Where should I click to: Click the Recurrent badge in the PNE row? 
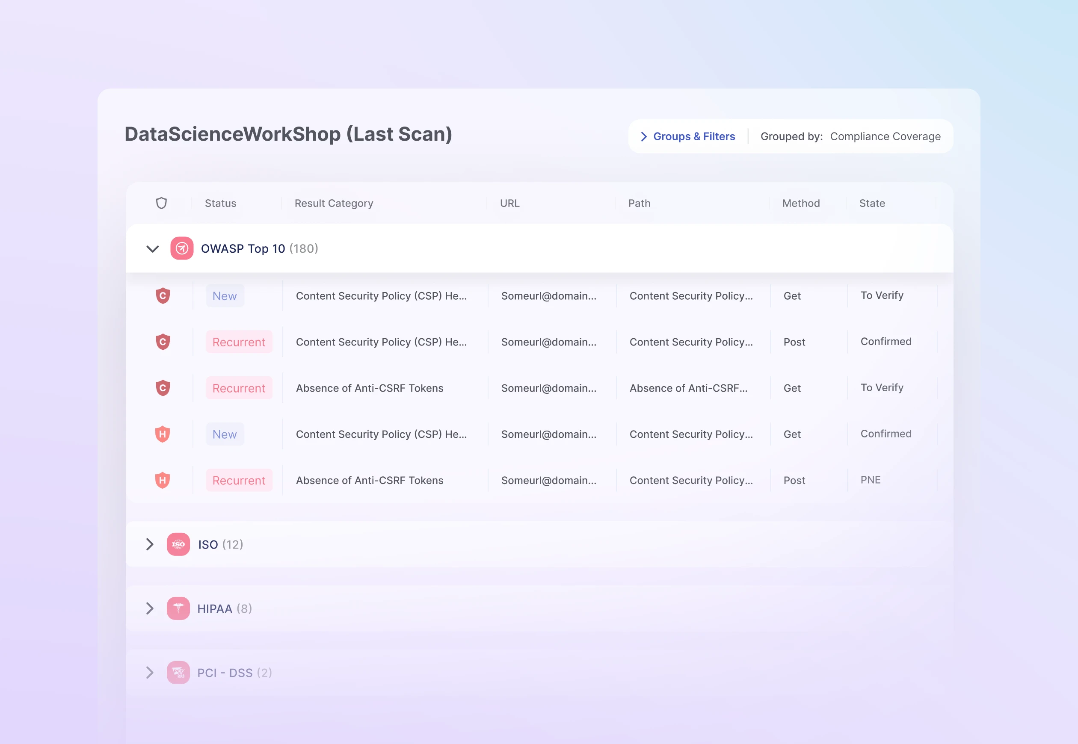click(239, 480)
